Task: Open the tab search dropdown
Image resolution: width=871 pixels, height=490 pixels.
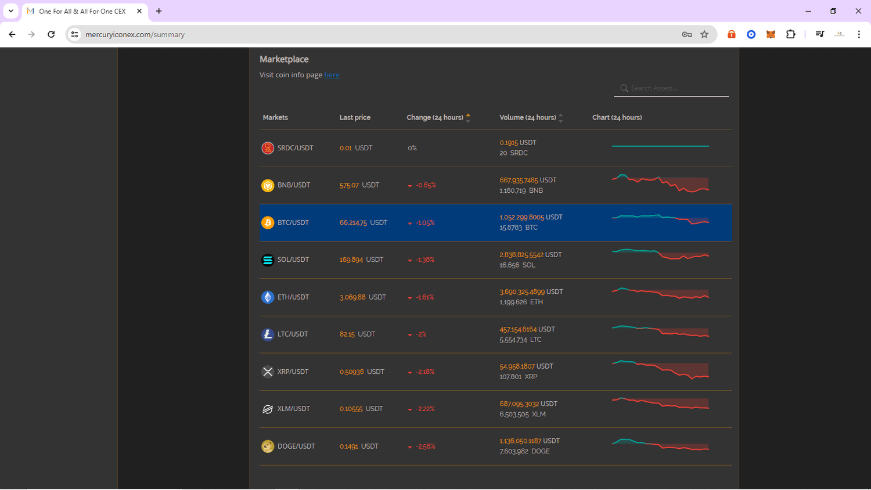Action: pyautogui.click(x=10, y=11)
